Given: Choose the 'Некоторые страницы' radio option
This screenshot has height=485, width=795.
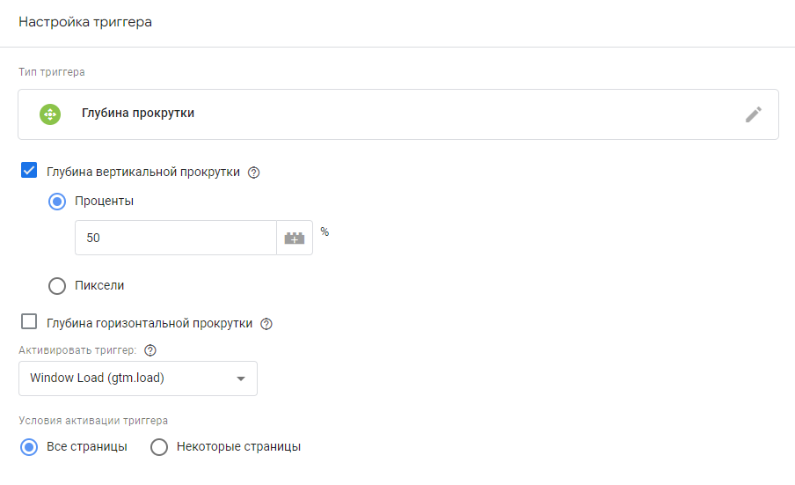Looking at the screenshot, I should pos(159,447).
